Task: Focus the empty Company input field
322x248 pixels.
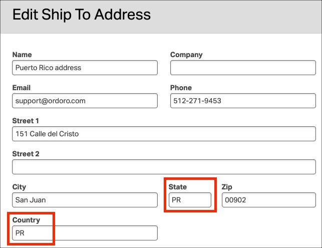Action: 243,68
